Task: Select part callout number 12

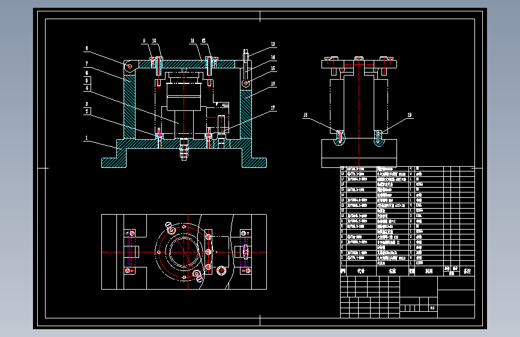Action: tap(204, 41)
